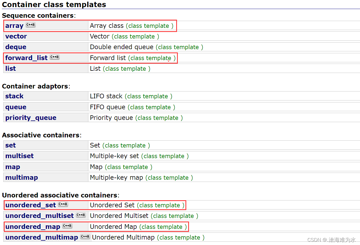Click the 'LIFO stack' description text

click(x=106, y=96)
